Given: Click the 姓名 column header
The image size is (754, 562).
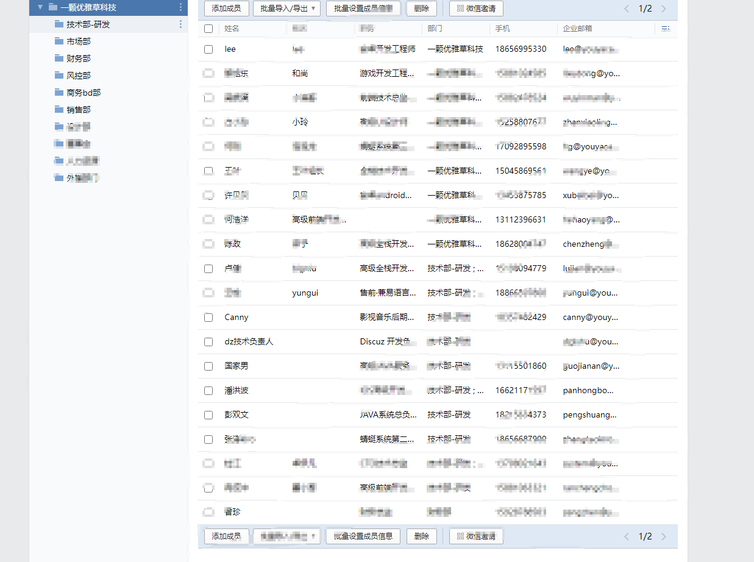Looking at the screenshot, I should point(232,29).
